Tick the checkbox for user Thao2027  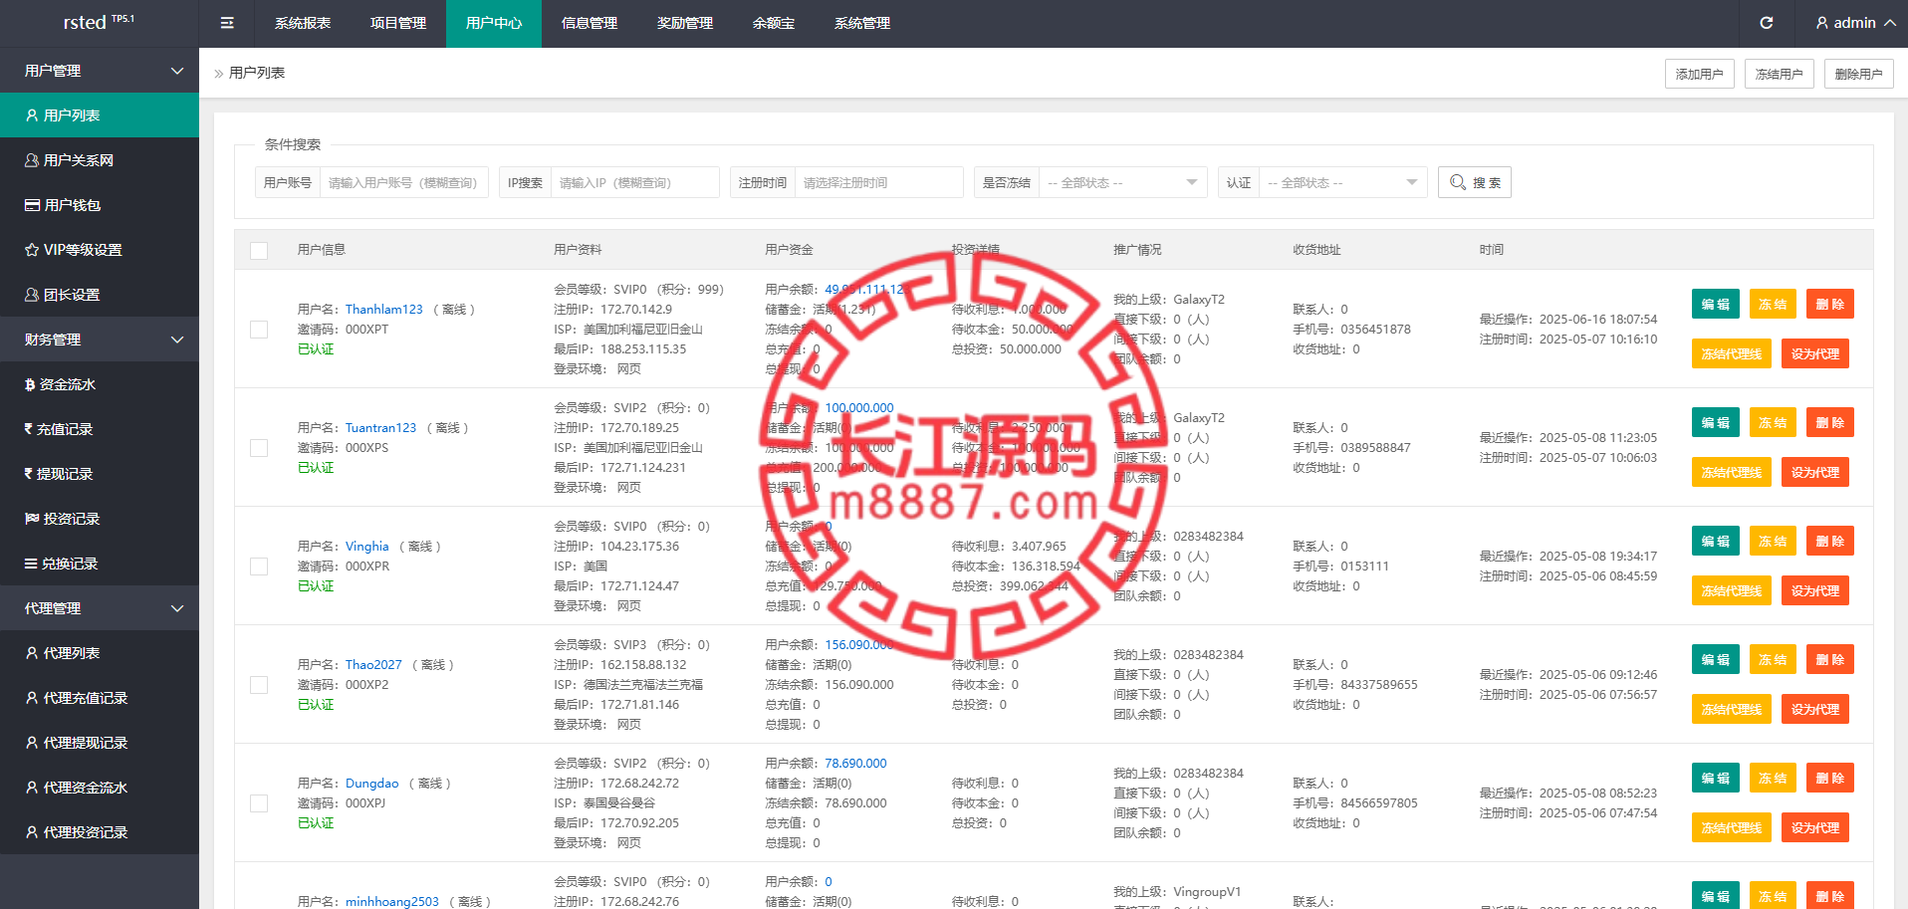(x=259, y=685)
